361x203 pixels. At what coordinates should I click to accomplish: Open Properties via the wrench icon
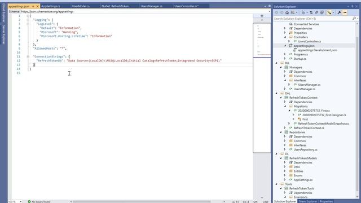click(x=339, y=12)
